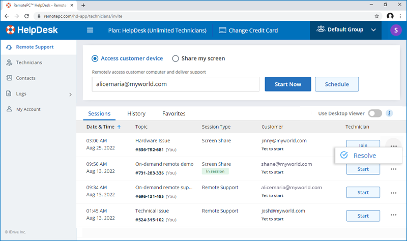The image size is (407, 241).
Task: Open the Technicians section
Action: click(x=29, y=63)
